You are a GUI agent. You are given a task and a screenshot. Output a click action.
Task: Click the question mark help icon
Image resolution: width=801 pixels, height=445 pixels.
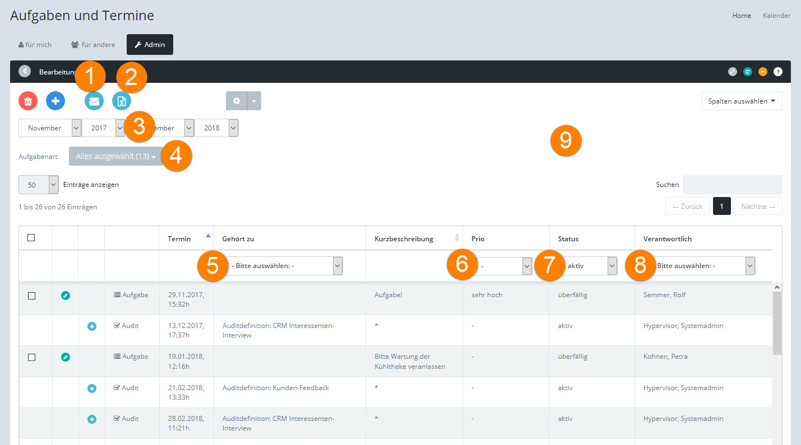(x=777, y=72)
